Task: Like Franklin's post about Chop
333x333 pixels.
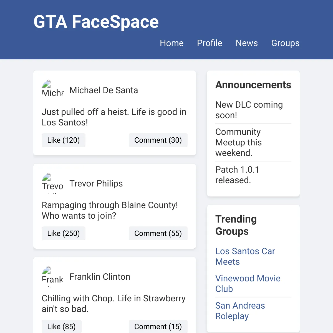Action: (x=62, y=327)
